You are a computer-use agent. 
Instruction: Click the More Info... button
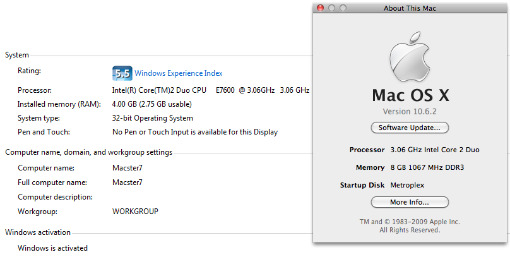pos(410,202)
